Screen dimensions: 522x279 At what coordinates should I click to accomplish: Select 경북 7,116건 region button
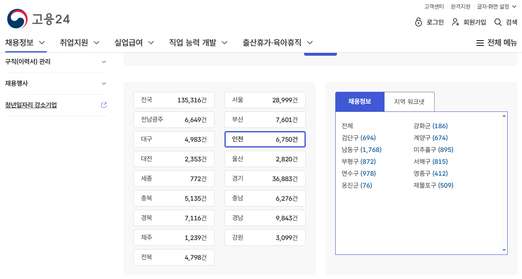coord(174,218)
